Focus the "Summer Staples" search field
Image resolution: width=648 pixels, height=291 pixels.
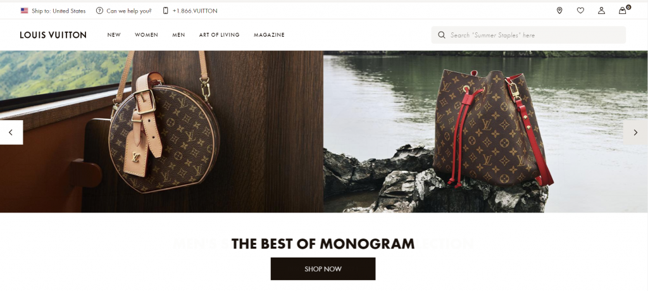[x=528, y=35]
